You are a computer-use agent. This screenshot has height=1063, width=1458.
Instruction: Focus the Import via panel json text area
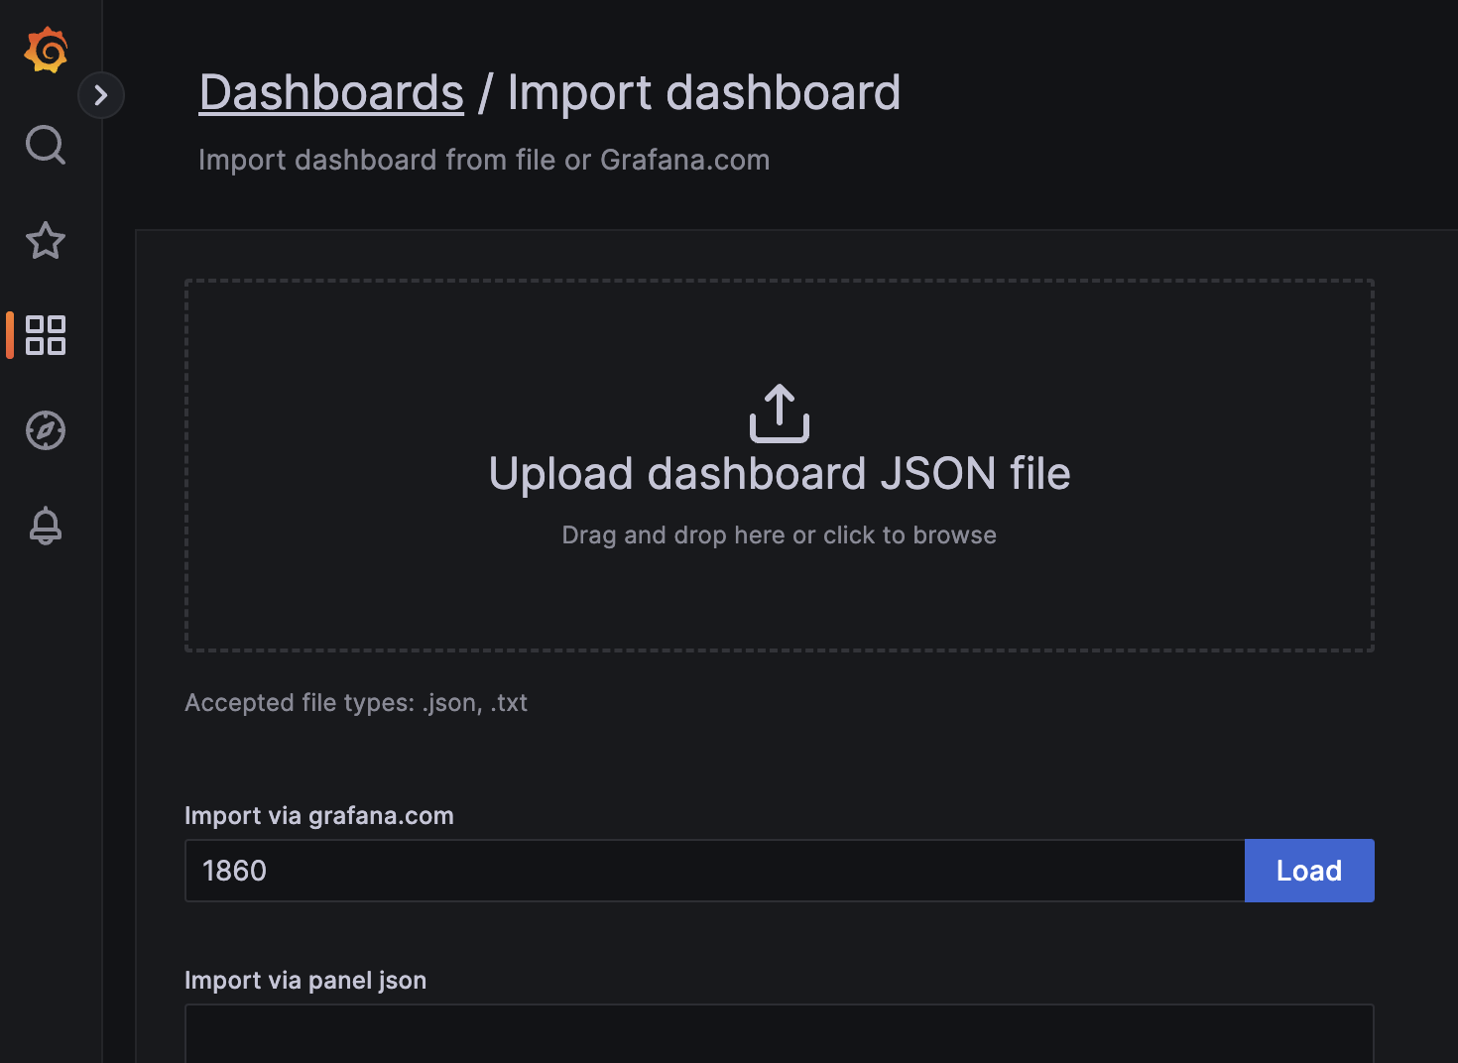[x=780, y=1033]
